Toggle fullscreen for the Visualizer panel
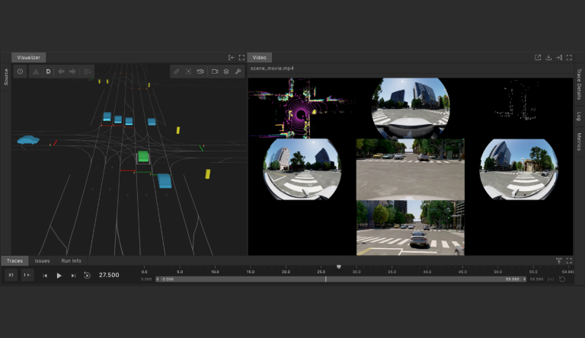 241,57
